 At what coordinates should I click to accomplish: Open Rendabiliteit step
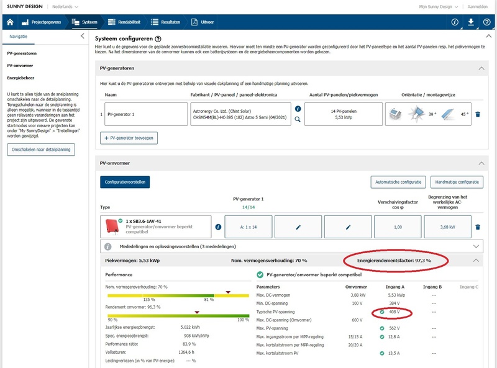124,22
